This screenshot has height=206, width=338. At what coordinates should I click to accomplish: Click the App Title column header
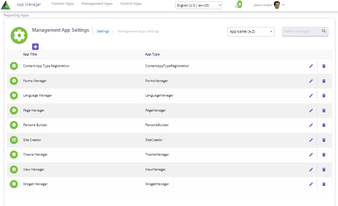(x=30, y=54)
